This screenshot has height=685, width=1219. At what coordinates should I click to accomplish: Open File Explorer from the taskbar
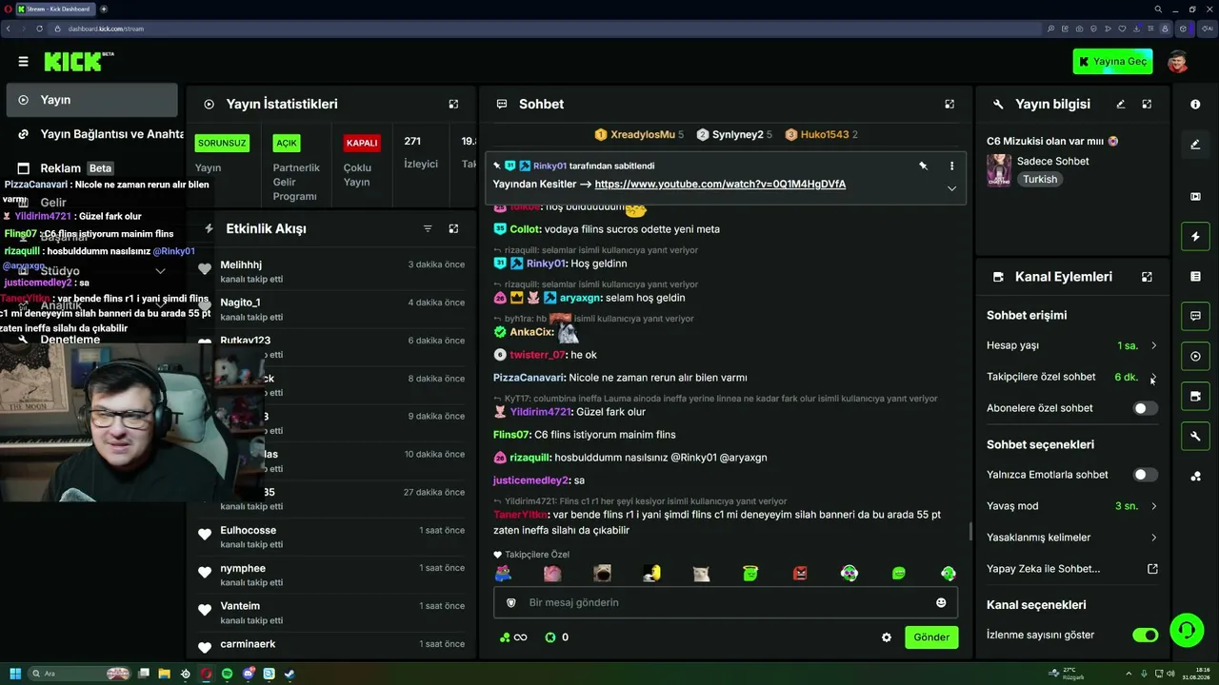164,674
